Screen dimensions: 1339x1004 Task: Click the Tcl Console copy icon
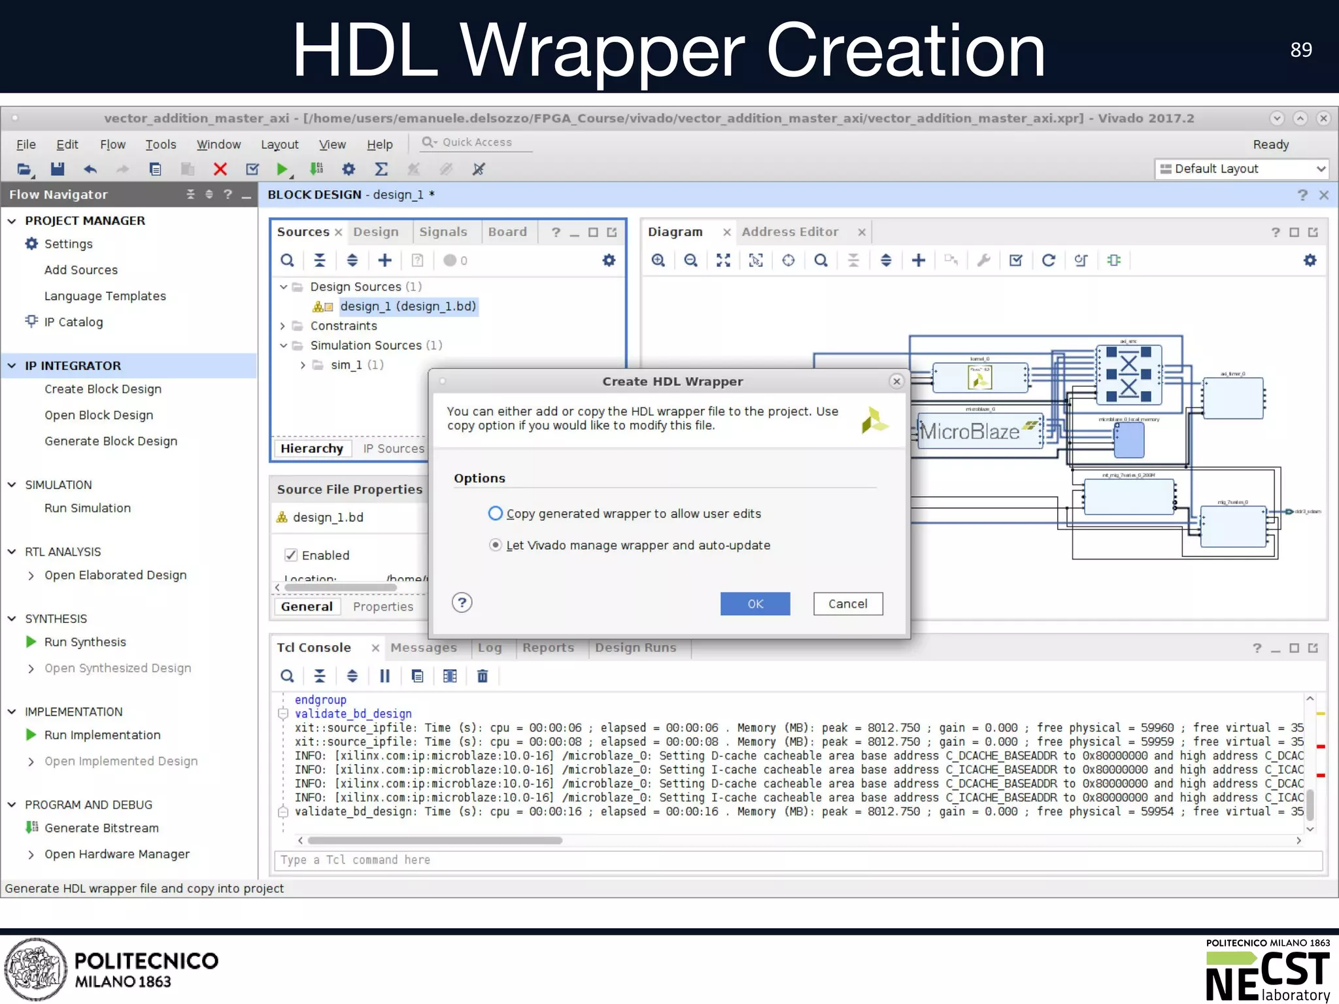[x=417, y=676]
